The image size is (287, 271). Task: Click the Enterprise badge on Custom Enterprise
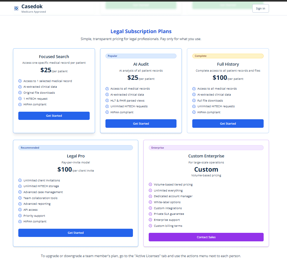(206, 148)
